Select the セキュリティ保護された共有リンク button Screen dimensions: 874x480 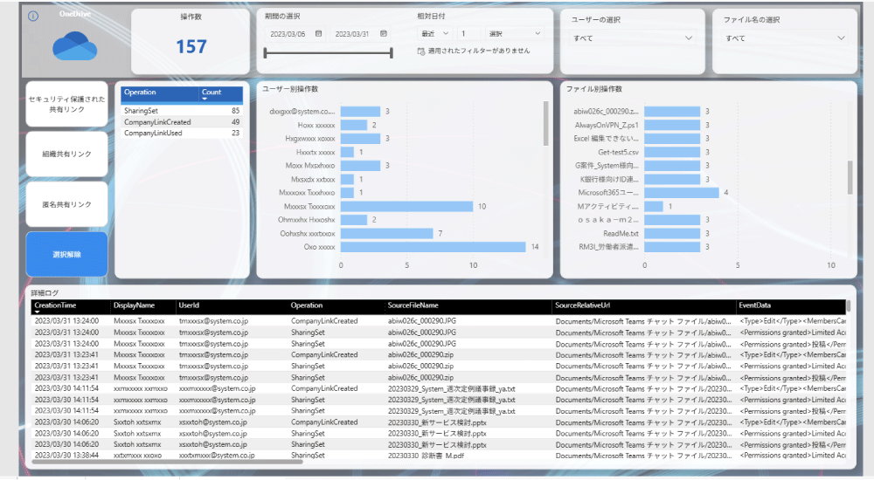(x=67, y=104)
